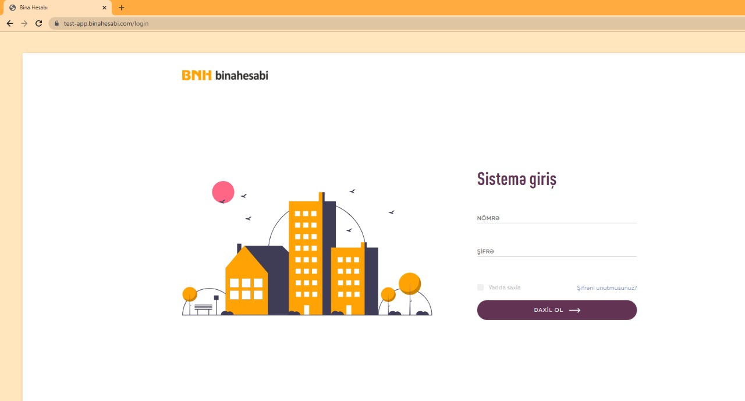
Task: Go back using the browser back arrow
Action: (x=9, y=23)
